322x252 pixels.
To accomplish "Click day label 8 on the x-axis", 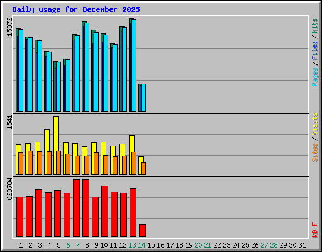I will point(87,245).
